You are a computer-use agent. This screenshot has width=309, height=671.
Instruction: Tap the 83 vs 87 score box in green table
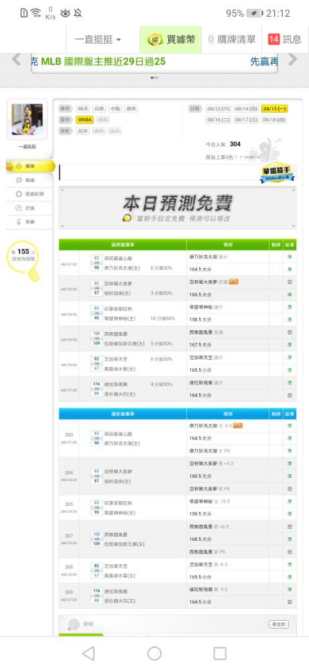(x=96, y=289)
